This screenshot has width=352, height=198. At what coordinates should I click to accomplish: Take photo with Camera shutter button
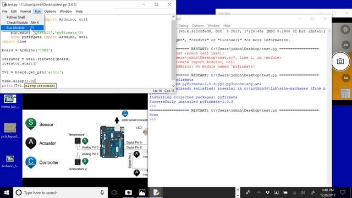[340, 61]
